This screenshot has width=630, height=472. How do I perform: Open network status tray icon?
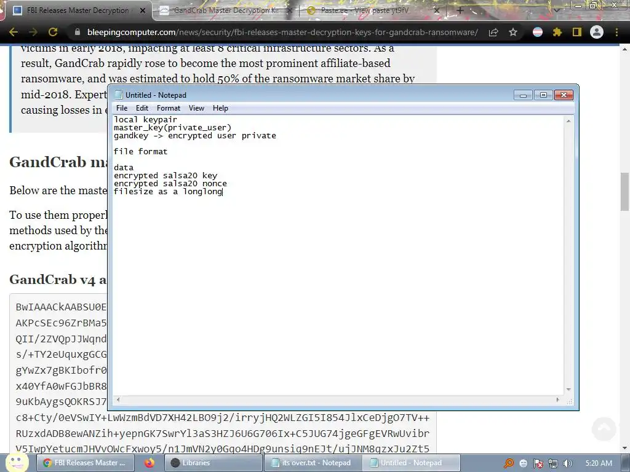[553, 463]
